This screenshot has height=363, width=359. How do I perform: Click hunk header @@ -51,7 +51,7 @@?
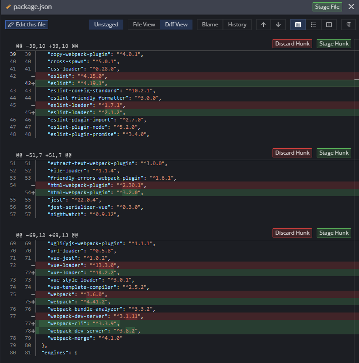(44, 155)
